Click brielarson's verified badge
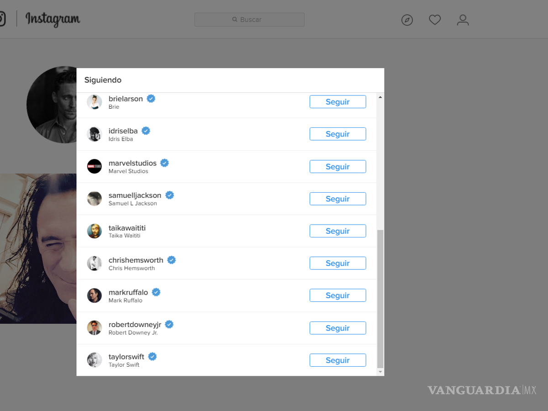Image resolution: width=548 pixels, height=411 pixels. pyautogui.click(x=151, y=98)
